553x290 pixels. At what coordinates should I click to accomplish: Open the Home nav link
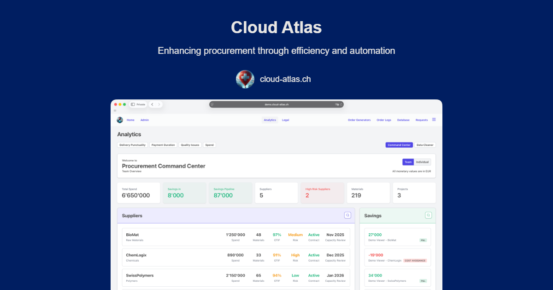pos(130,120)
